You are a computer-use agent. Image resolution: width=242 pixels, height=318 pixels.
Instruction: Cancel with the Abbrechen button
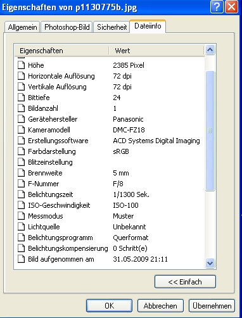pos(160,305)
